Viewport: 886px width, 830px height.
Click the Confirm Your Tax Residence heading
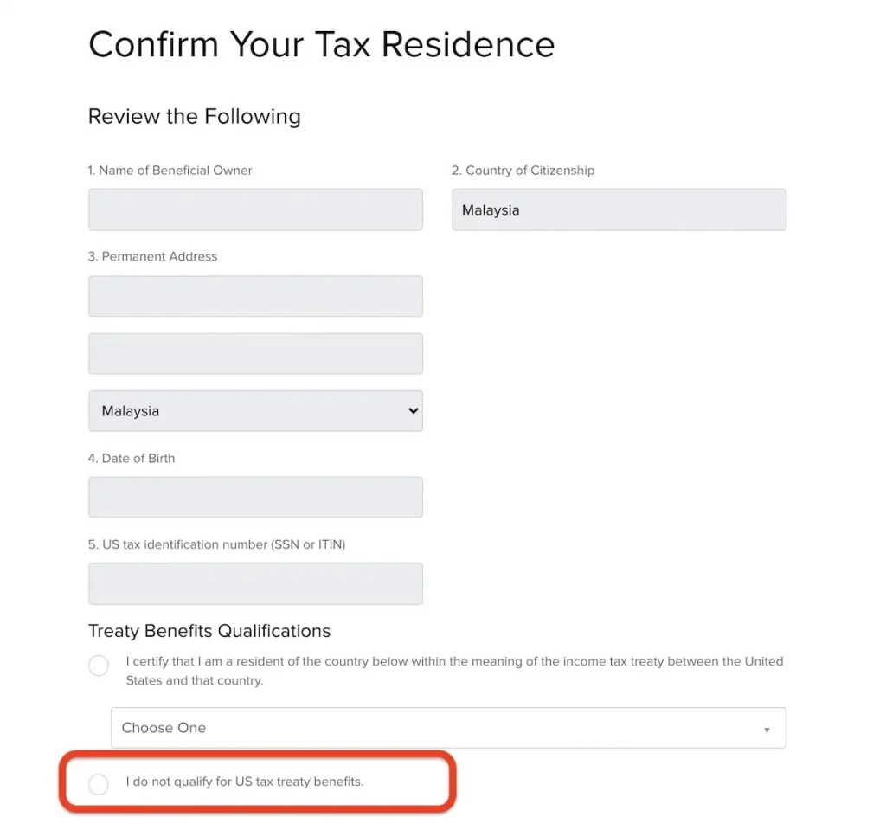point(321,44)
